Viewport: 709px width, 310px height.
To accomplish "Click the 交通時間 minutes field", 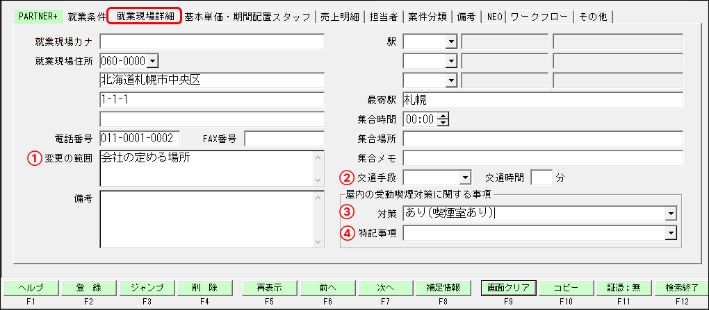I will click(x=541, y=178).
